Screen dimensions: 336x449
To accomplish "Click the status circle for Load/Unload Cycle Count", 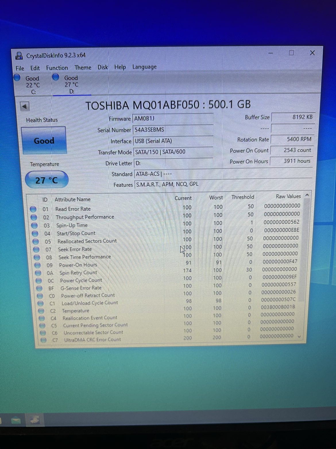I will [40, 303].
